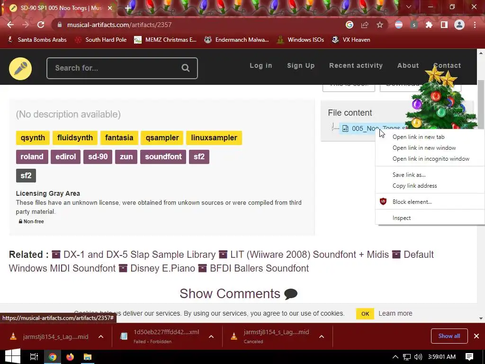Open Recent activity page
Screen dimensions: 485x364
coord(356,65)
